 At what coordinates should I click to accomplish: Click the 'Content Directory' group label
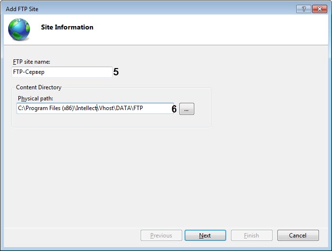pyautogui.click(x=39, y=87)
